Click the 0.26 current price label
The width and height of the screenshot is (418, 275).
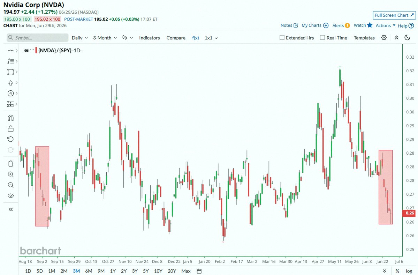[409, 213]
